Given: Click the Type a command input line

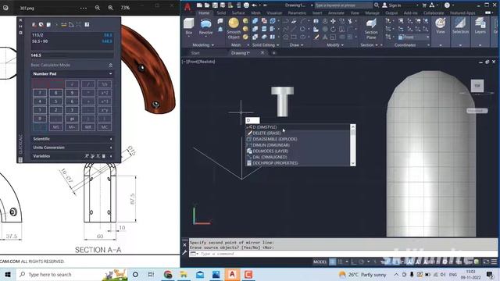Looking at the screenshot, I should click(343, 254).
